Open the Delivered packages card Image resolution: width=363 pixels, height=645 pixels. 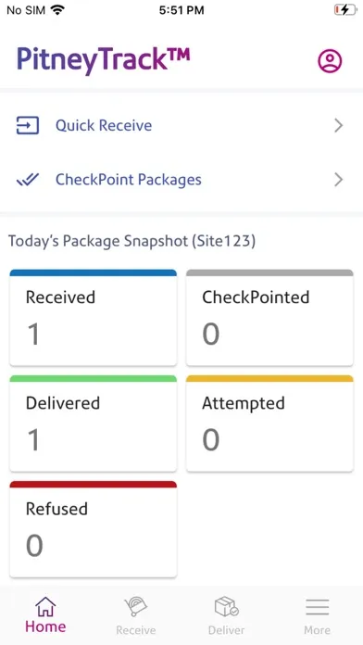pos(94,424)
